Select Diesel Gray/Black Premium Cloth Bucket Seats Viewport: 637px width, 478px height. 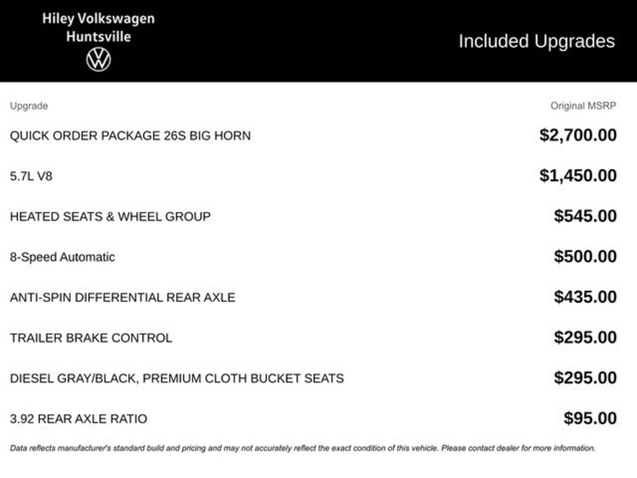177,378
